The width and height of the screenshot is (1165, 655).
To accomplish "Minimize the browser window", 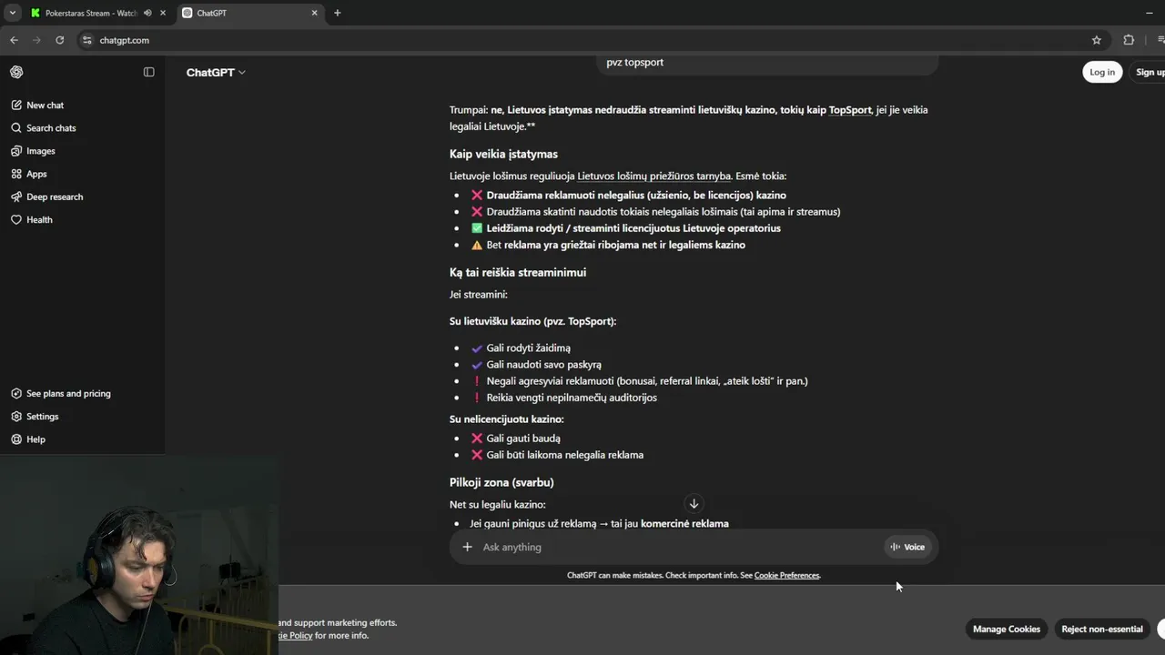I will point(1150,13).
